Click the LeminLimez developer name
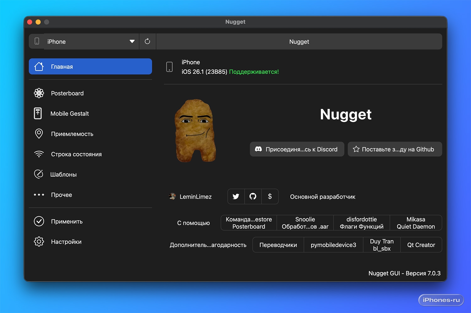Screen dimensions: 471x313 (195, 197)
